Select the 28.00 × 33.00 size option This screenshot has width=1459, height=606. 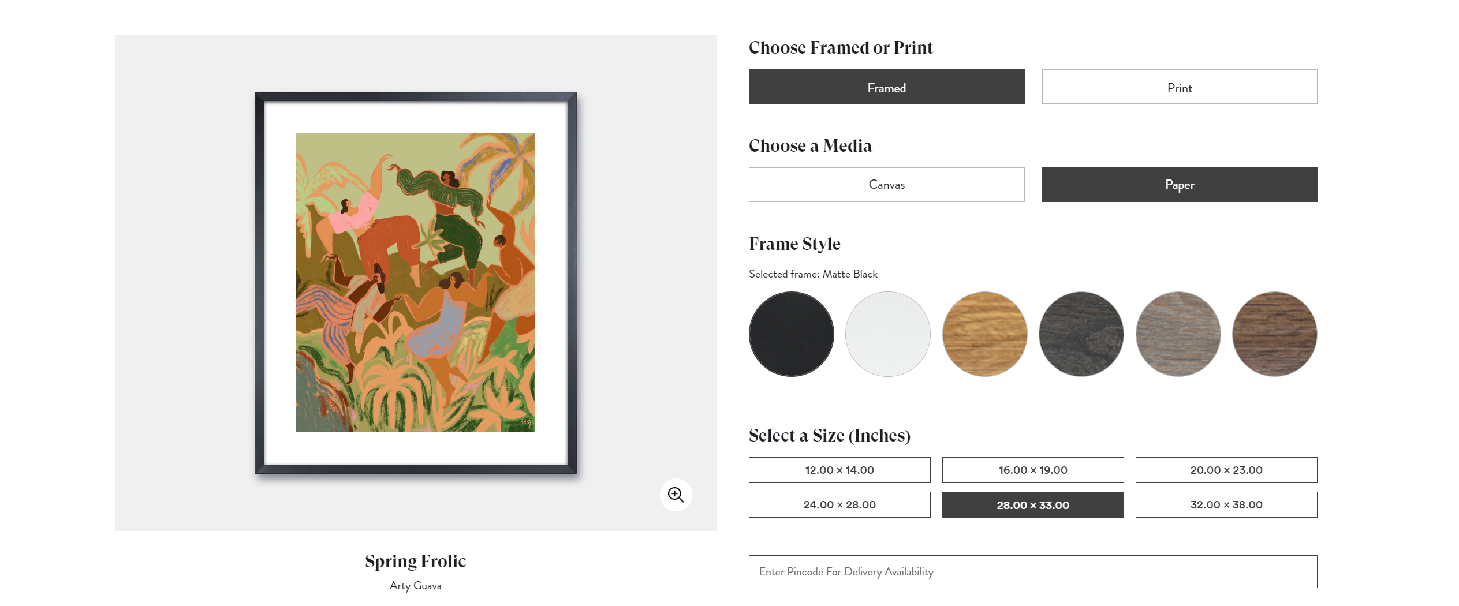click(1033, 504)
